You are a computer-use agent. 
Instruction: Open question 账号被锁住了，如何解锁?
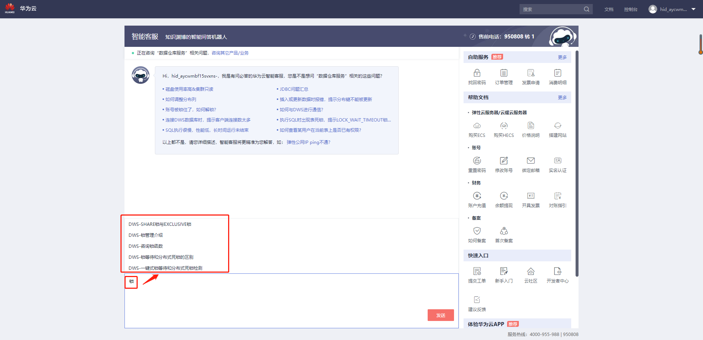(x=191, y=110)
